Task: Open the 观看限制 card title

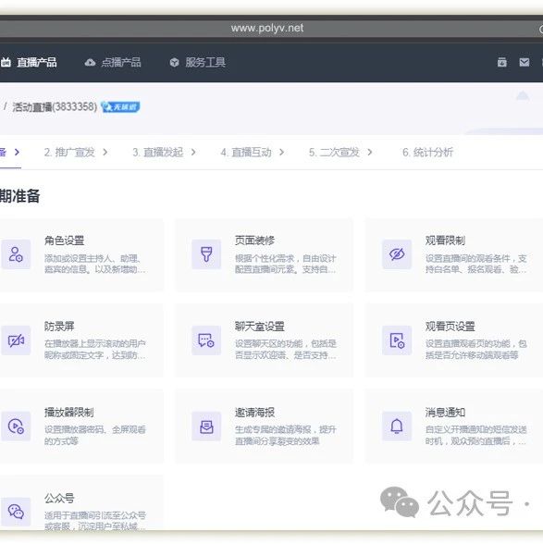Action: [445, 241]
